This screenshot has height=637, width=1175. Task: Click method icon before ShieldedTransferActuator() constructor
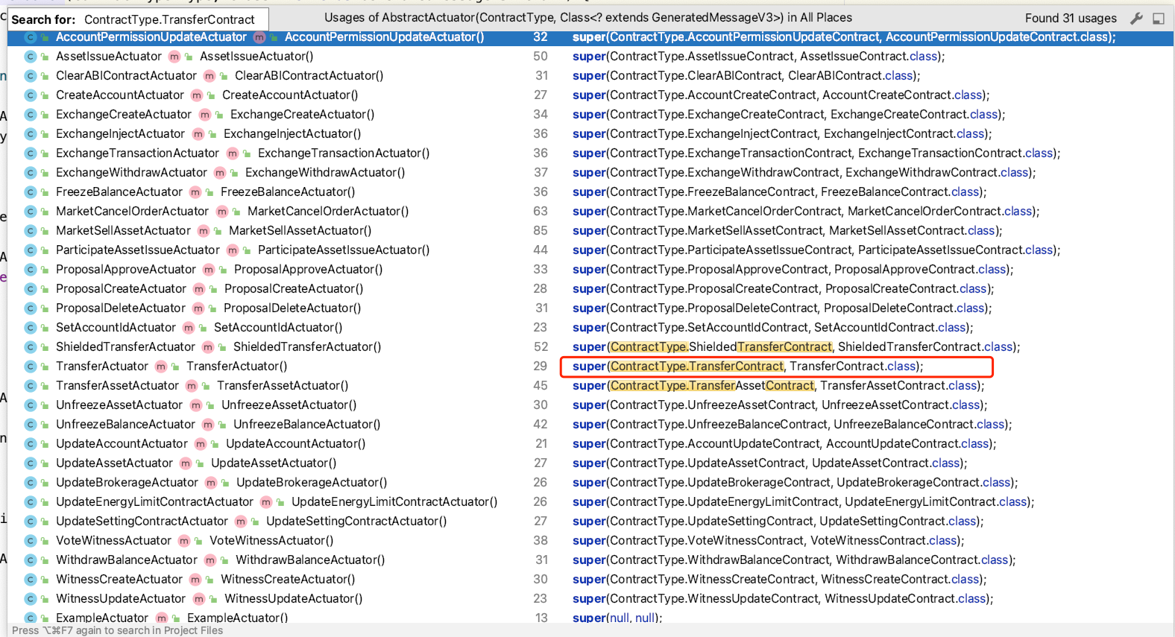click(x=208, y=347)
